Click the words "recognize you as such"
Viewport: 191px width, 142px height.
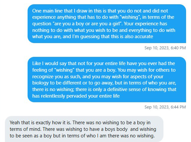point(56,77)
